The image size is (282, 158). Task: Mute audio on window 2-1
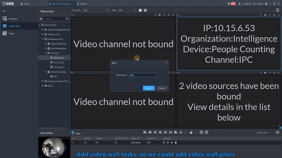pos(265,15)
